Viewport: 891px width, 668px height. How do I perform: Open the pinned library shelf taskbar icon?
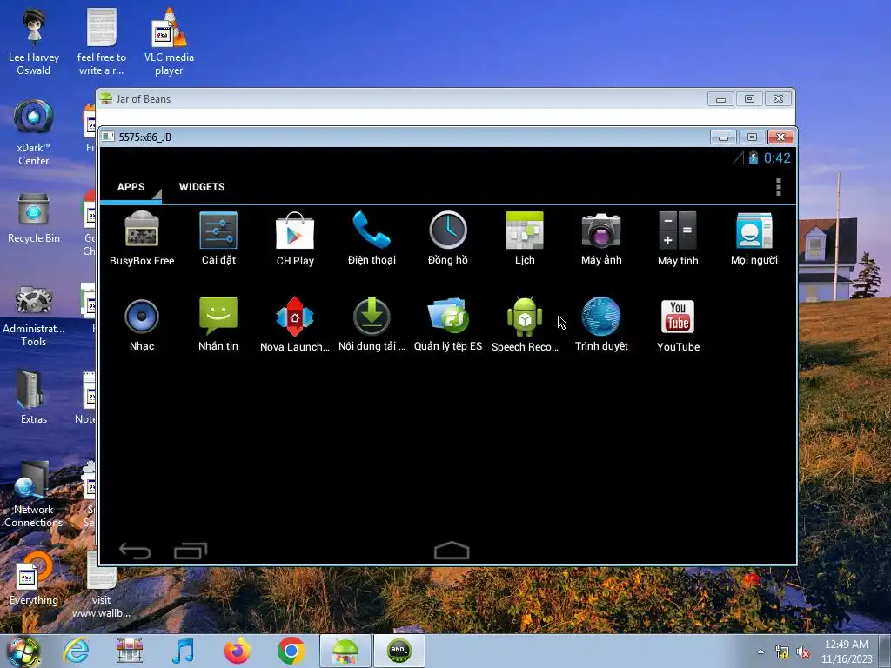click(130, 651)
